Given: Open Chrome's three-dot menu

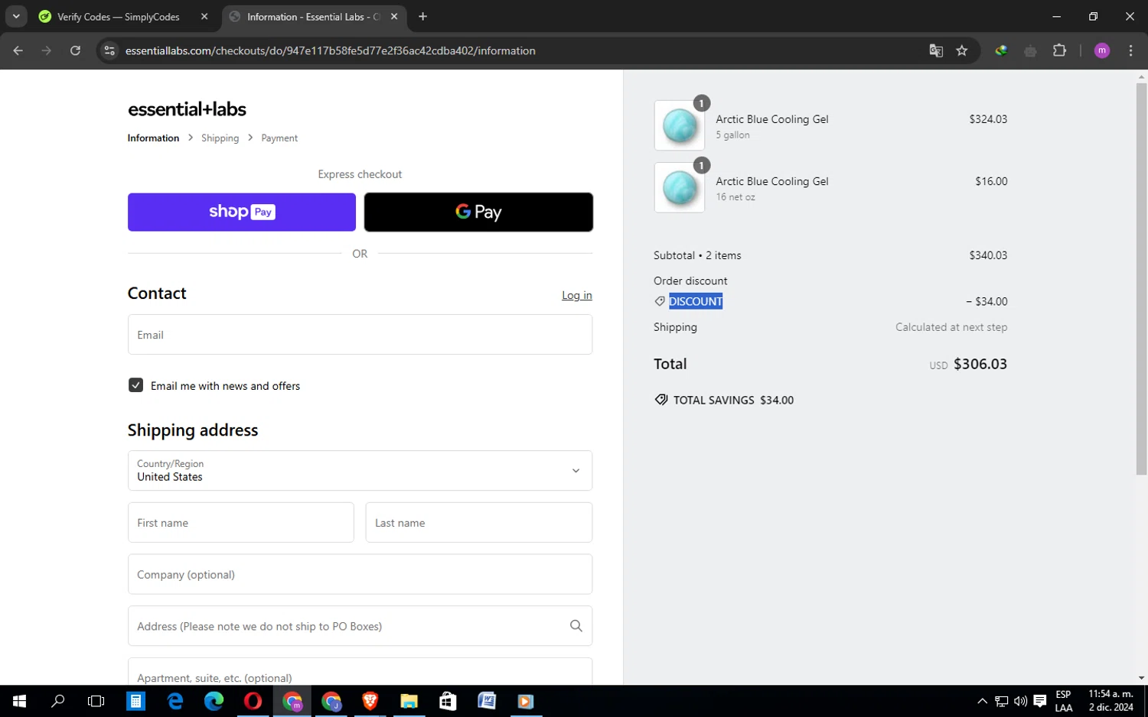Looking at the screenshot, I should [1130, 50].
